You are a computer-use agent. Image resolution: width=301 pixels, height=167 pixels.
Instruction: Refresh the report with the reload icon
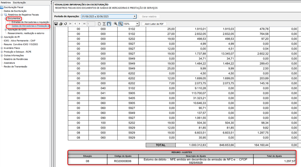(65, 24)
